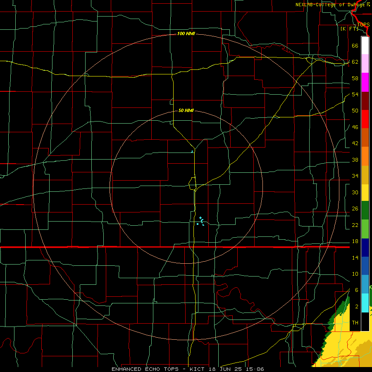Click the "[K FT]" units label
Image resolution: width=372 pixels, height=372 pixels.
[x=349, y=29]
